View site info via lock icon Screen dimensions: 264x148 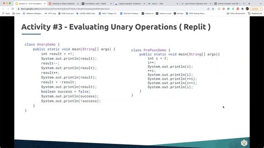coord(19,9)
